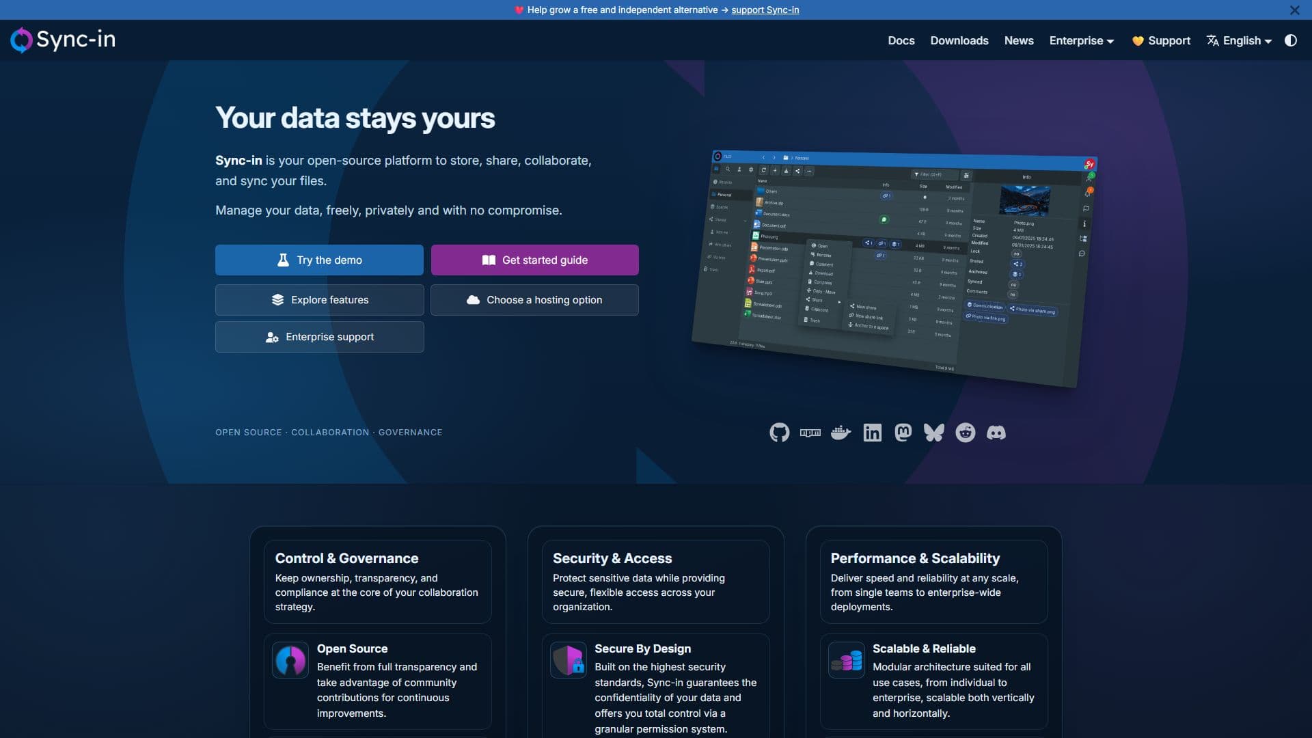
Task: Open the Bluesky butterfly icon
Action: (934, 433)
